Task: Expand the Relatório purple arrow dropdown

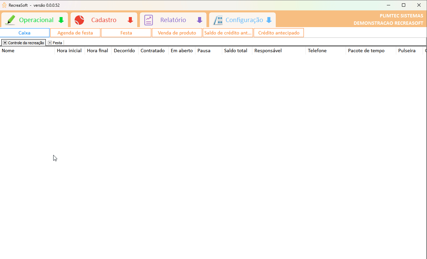Action: 199,20
